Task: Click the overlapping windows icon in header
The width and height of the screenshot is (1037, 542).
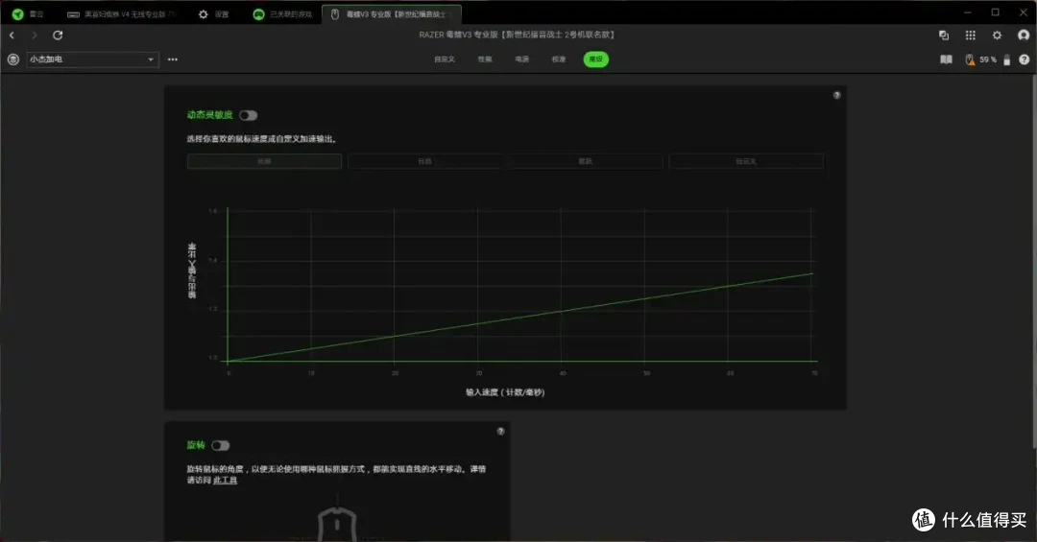Action: click(944, 35)
